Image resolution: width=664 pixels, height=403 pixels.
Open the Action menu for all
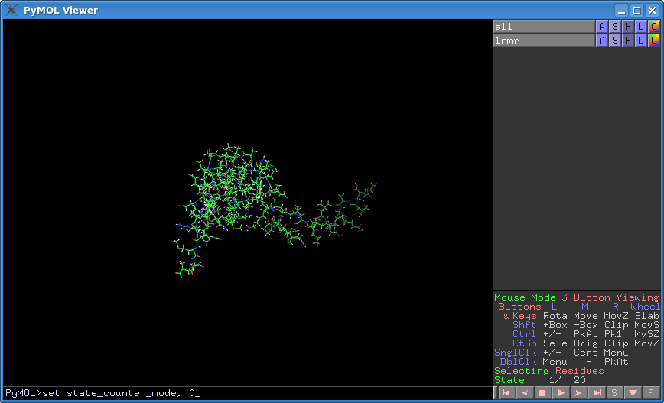[602, 27]
